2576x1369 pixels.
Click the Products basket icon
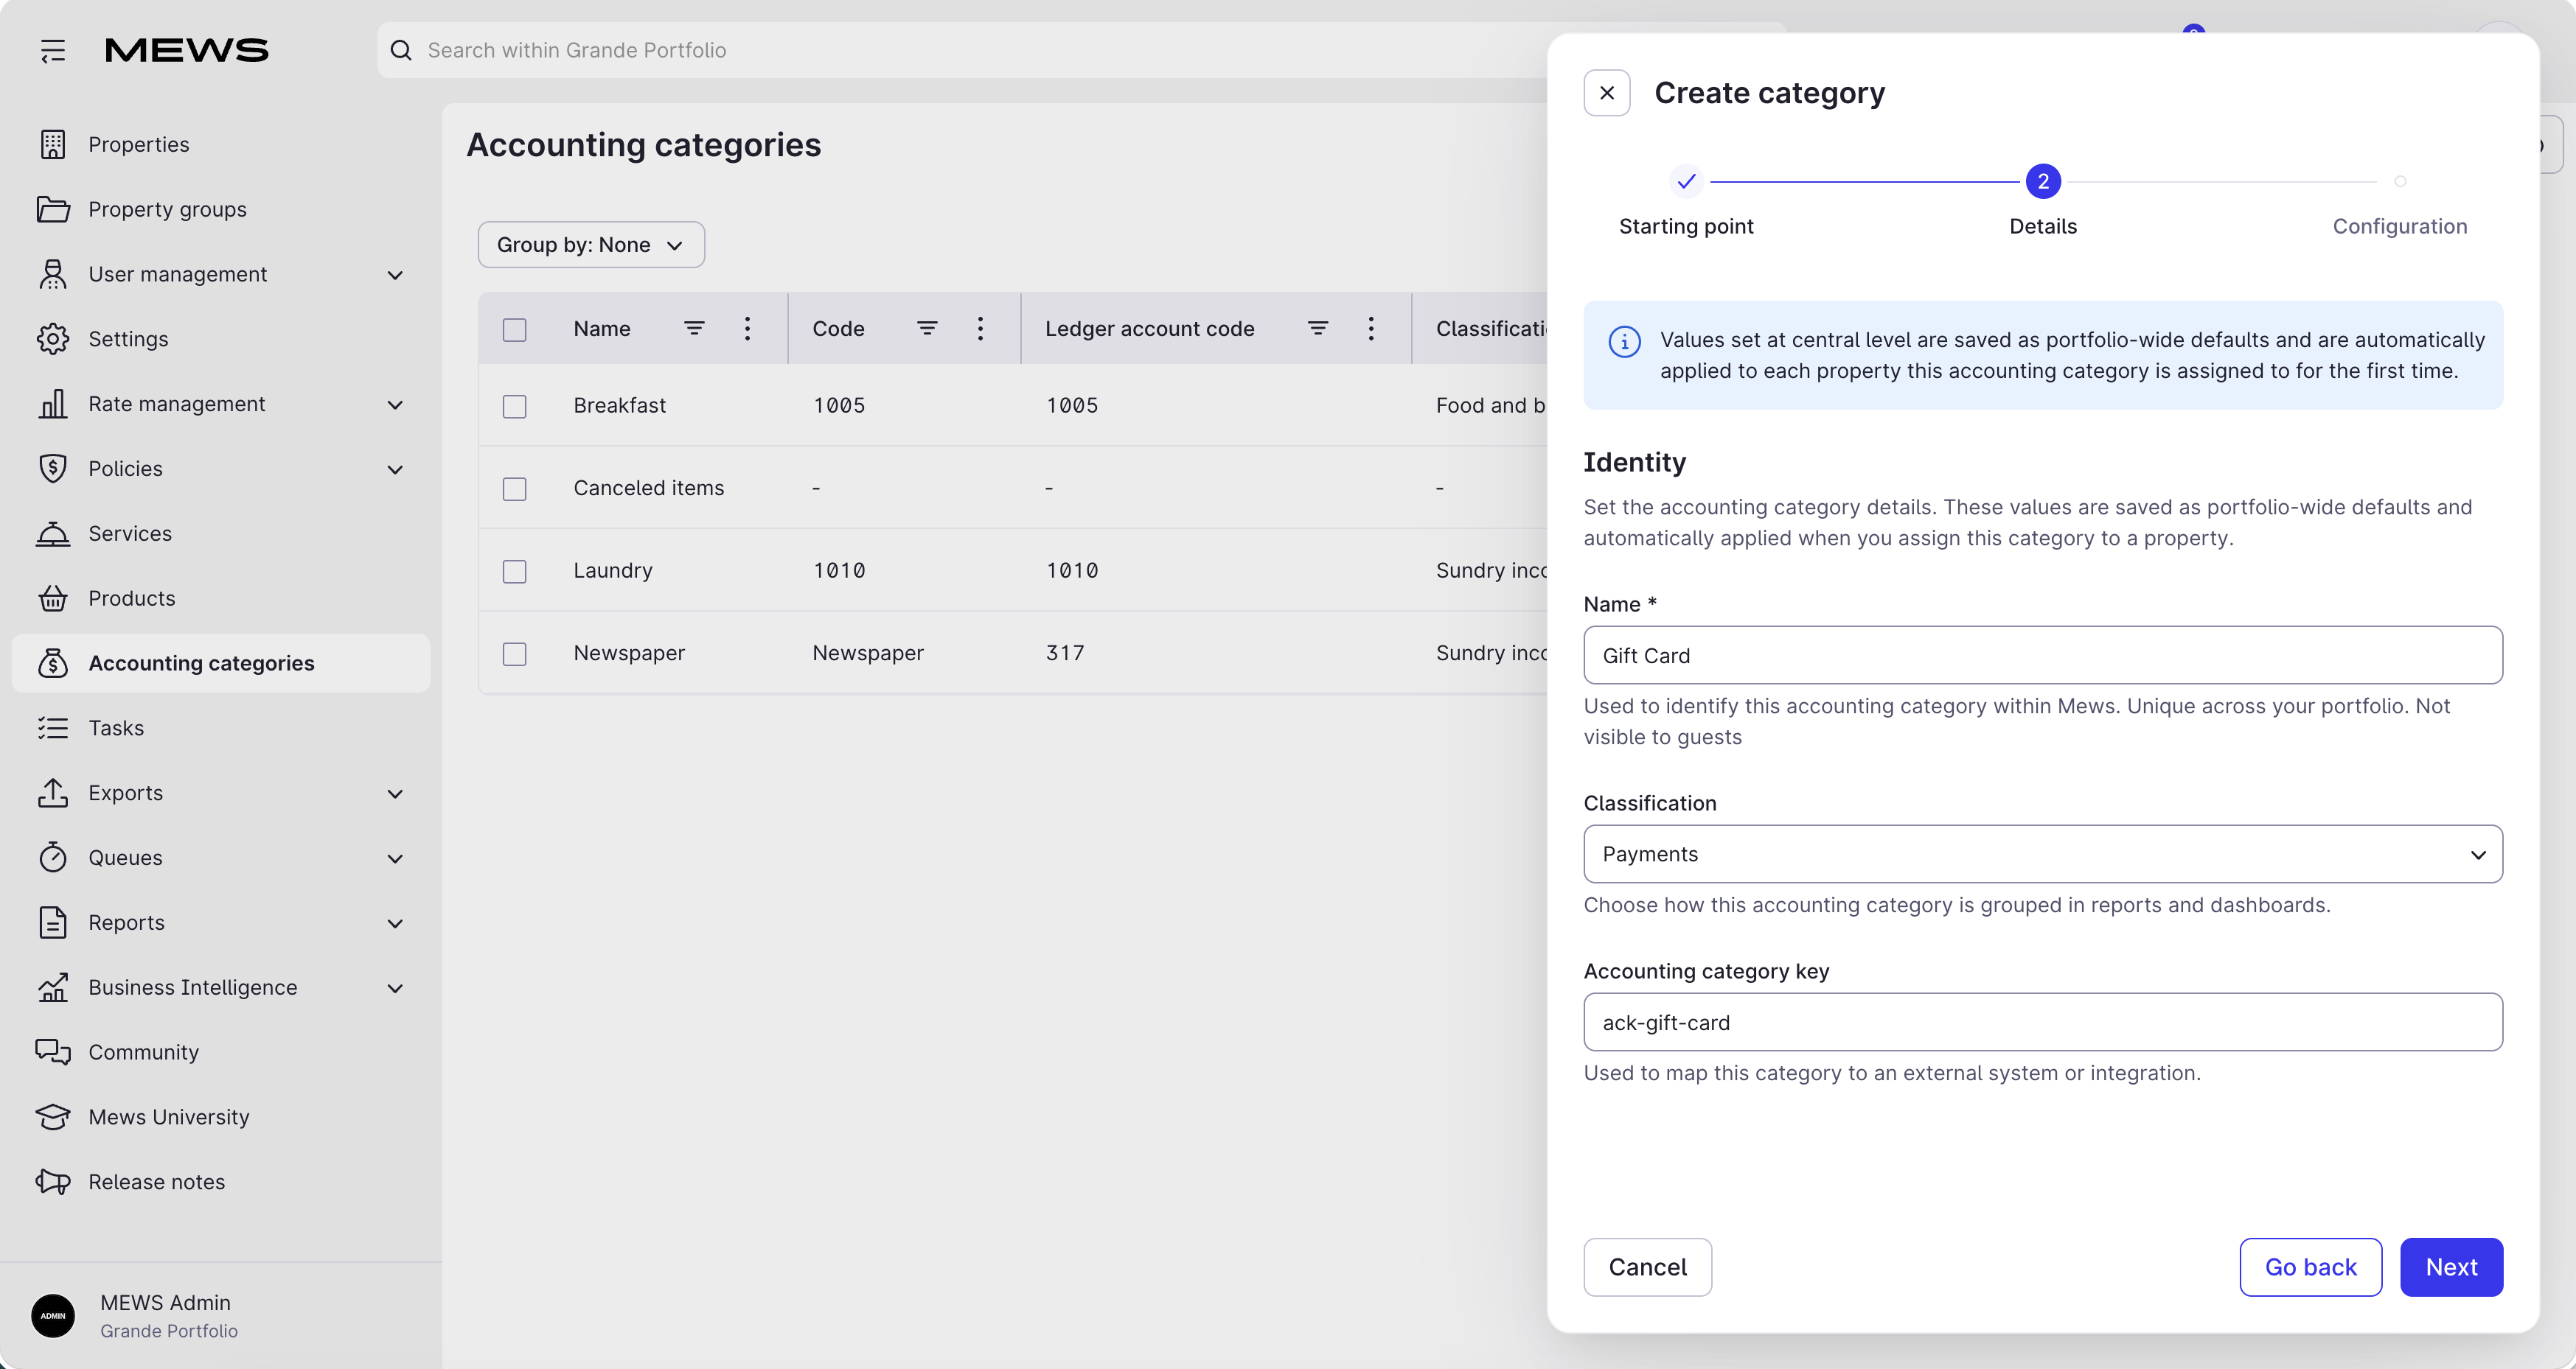coord(53,598)
